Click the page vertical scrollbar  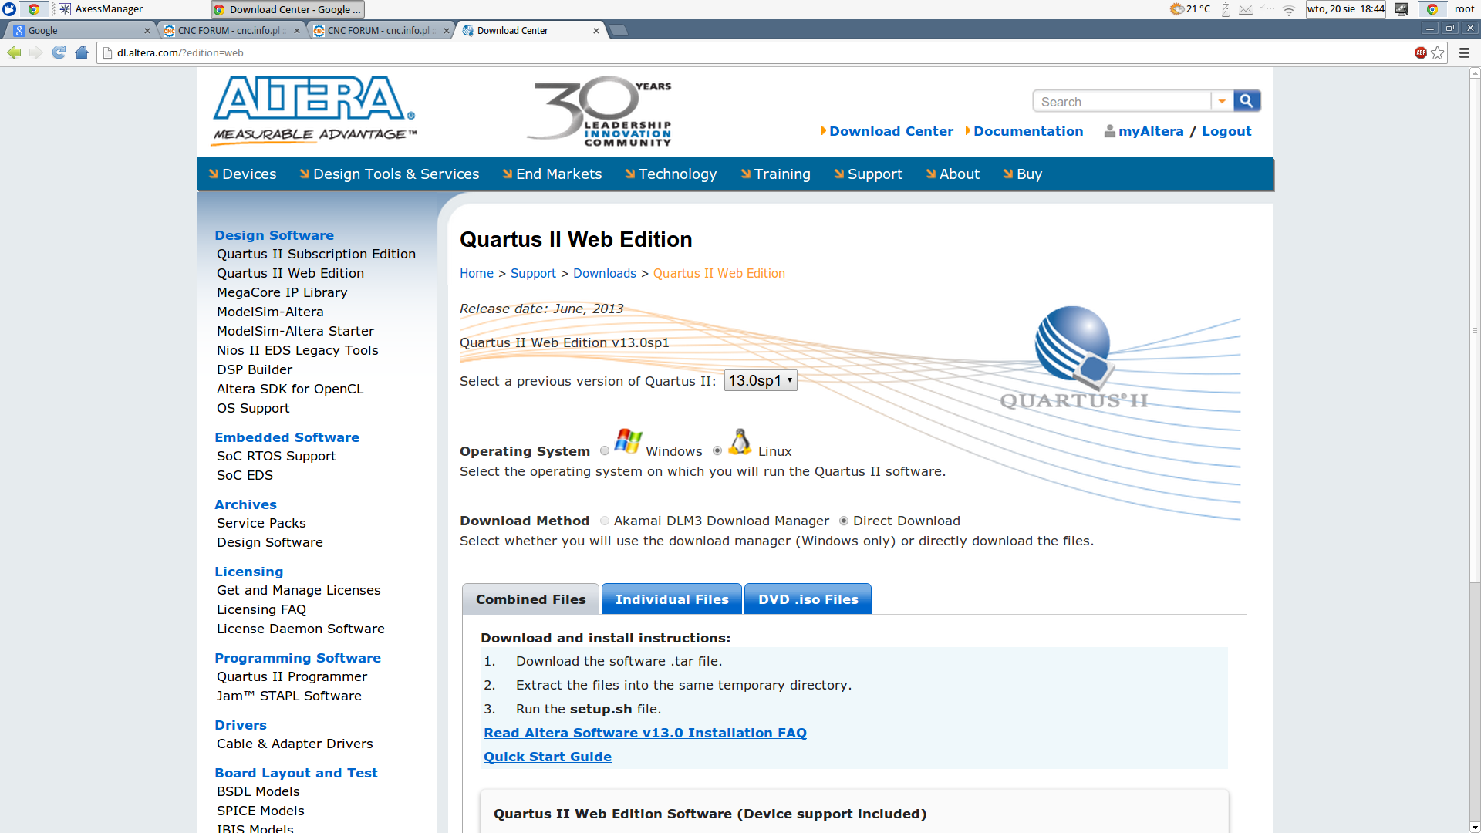point(1475,332)
